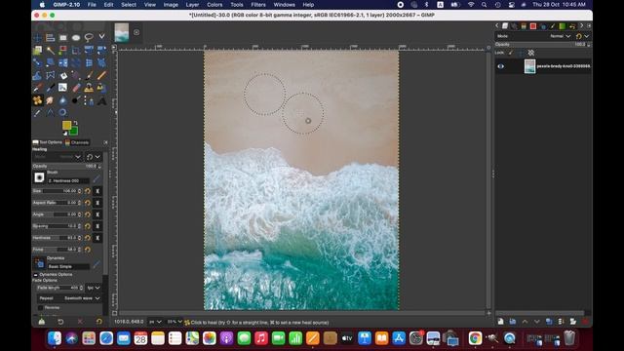The height and width of the screenshot is (351, 624).
Task: Select the Blur/Sharpen droplet tool
Action: point(62,100)
